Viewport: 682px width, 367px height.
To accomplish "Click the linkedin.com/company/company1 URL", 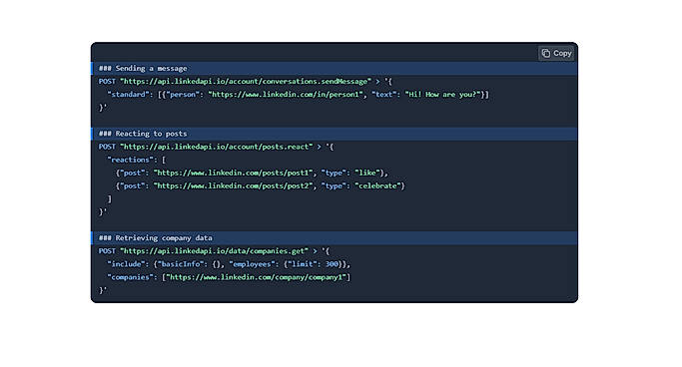I will point(257,277).
